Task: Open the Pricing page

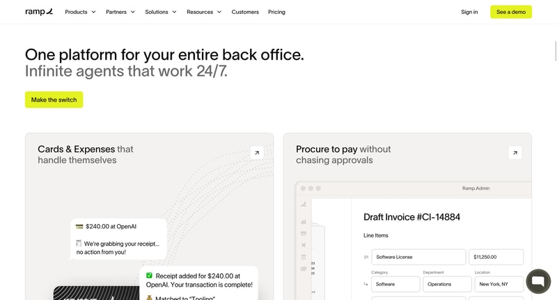Action: pos(276,12)
